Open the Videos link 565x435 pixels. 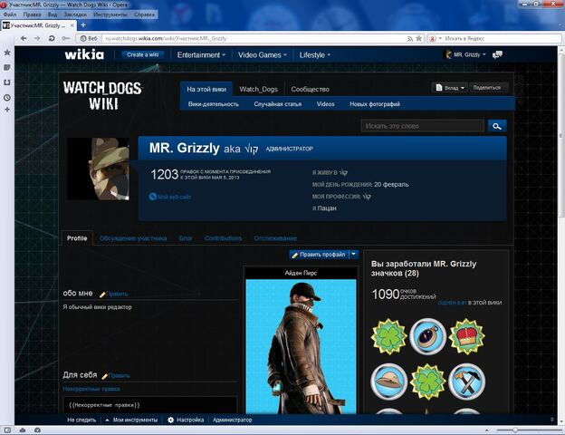point(325,104)
